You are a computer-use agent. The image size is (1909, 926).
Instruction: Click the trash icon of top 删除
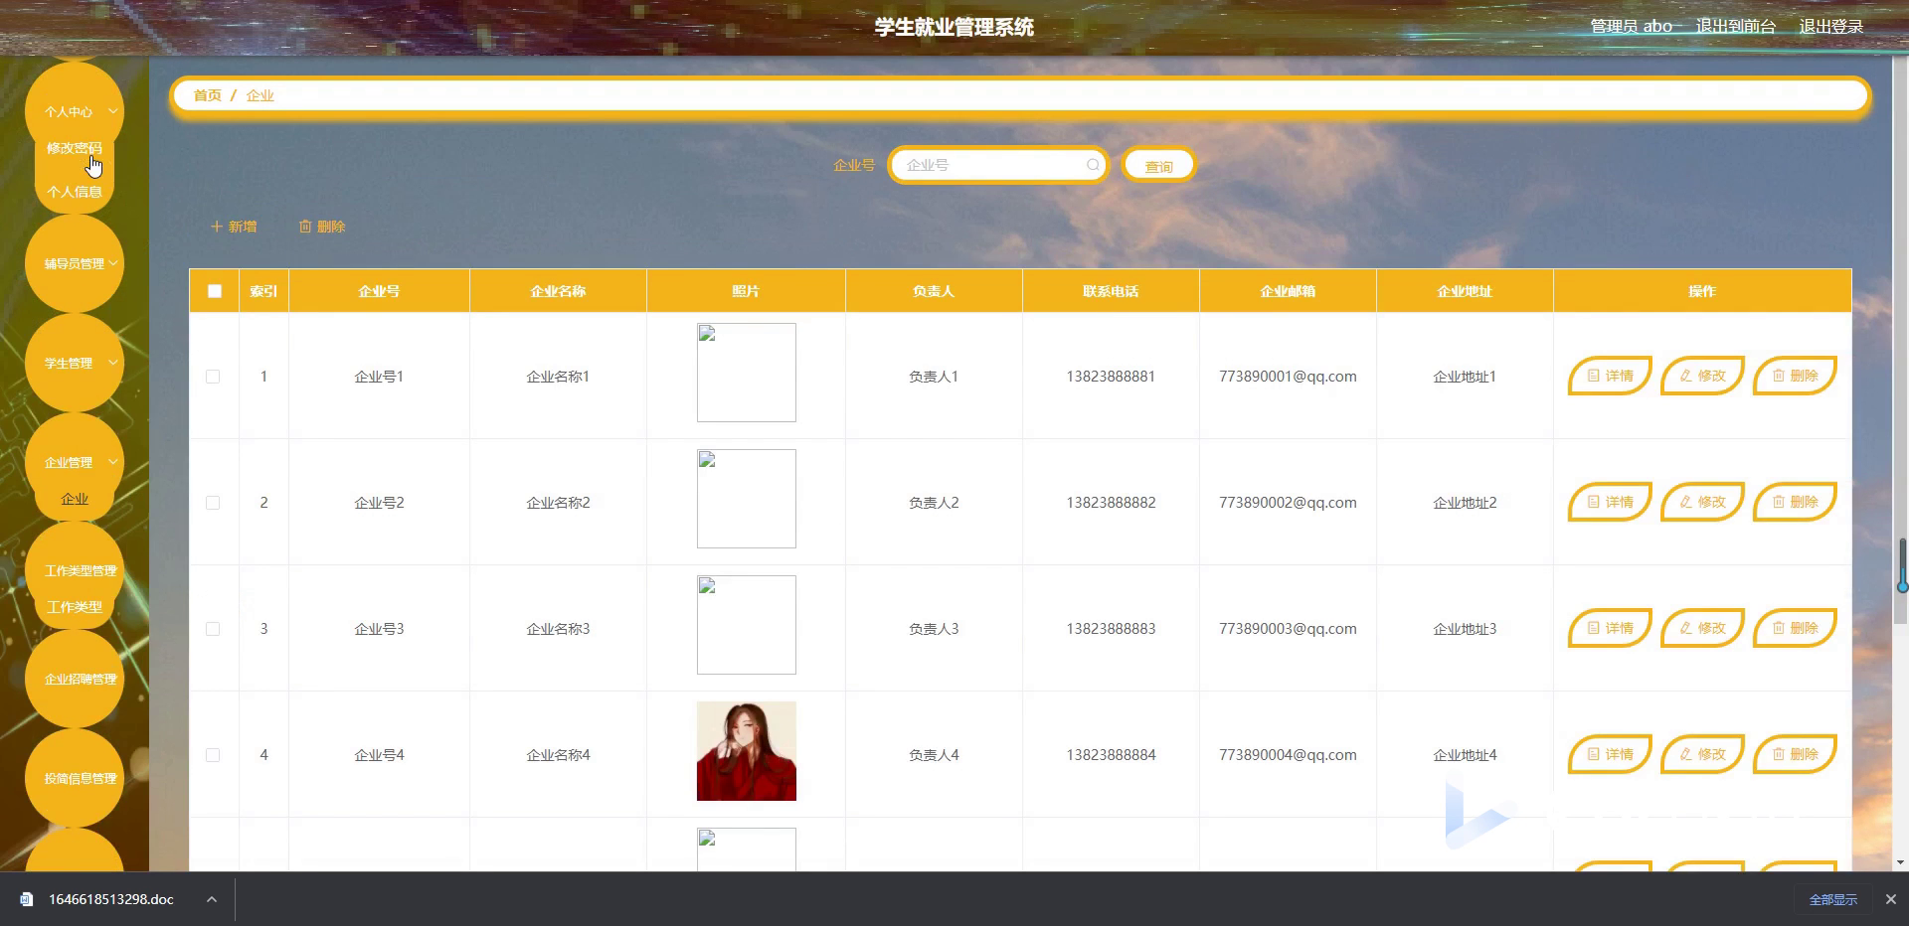pyautogui.click(x=305, y=227)
